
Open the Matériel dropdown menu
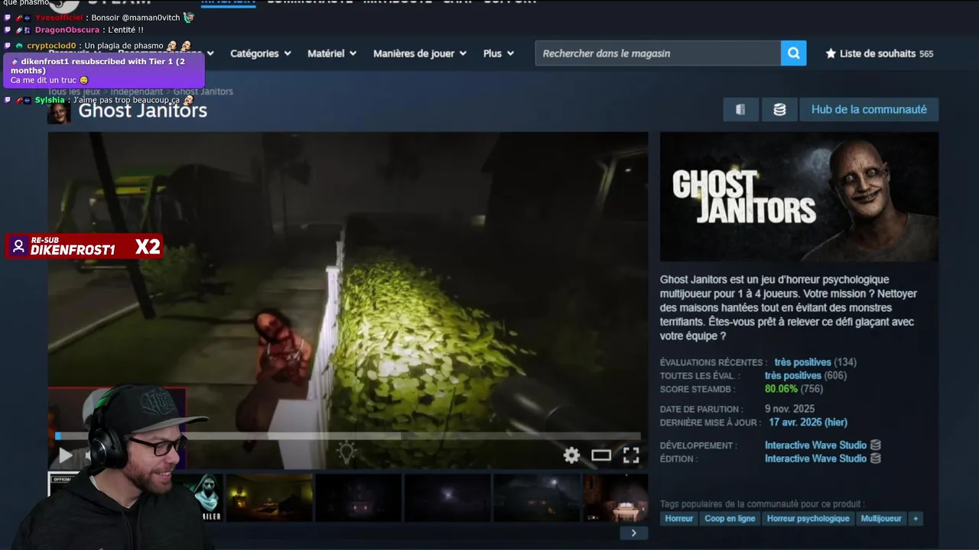(332, 53)
